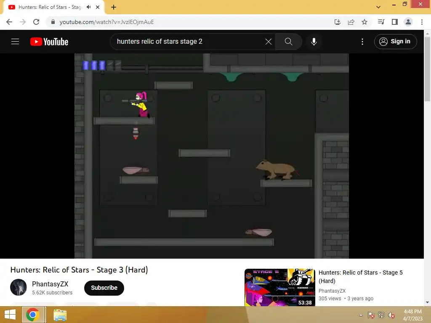Go back to the previous page
Screen dimensions: 431x323
pyautogui.click(x=9, y=22)
